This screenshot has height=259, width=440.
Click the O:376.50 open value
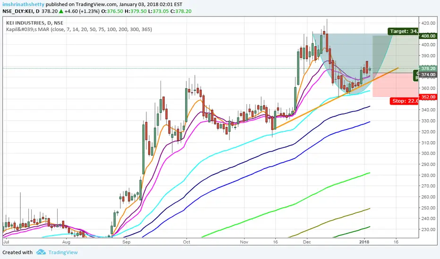pyautogui.click(x=112, y=11)
